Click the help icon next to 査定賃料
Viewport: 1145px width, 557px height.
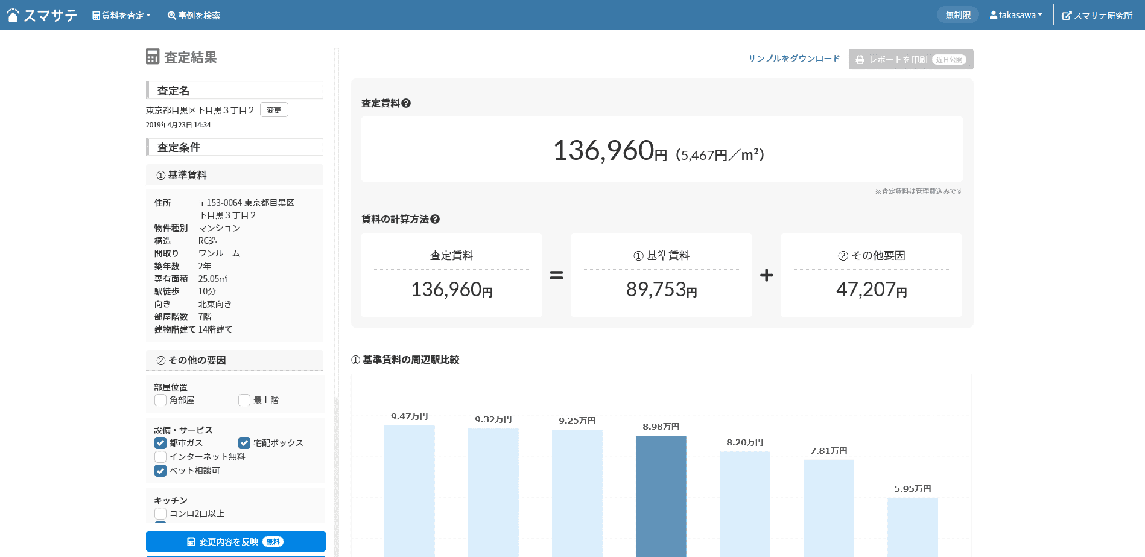[x=406, y=103]
